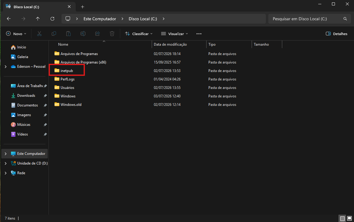Select the inetpub folder

(67, 71)
